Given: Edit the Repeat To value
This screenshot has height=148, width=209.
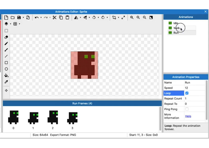Looking at the screenshot, I should [x=194, y=104].
